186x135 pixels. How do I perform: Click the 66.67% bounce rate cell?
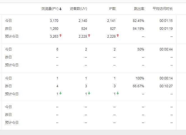(x=138, y=86)
